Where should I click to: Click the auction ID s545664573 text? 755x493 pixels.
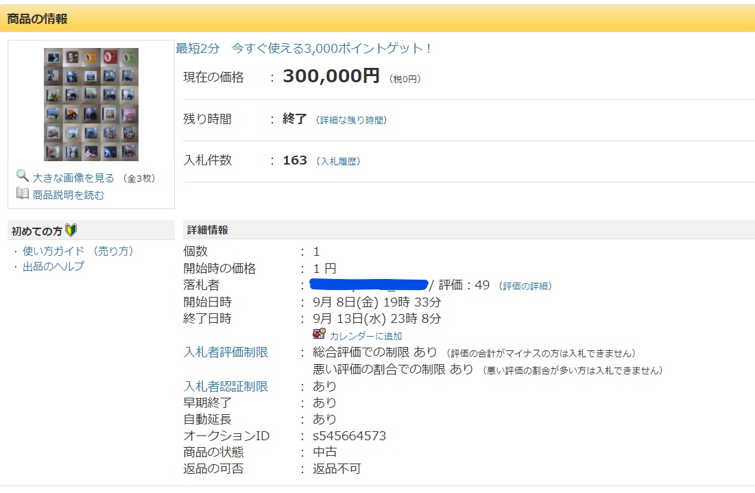349,436
